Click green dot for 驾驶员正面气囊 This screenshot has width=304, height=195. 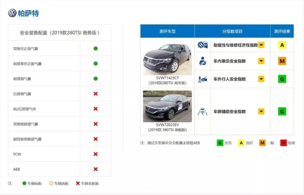click(x=95, y=48)
